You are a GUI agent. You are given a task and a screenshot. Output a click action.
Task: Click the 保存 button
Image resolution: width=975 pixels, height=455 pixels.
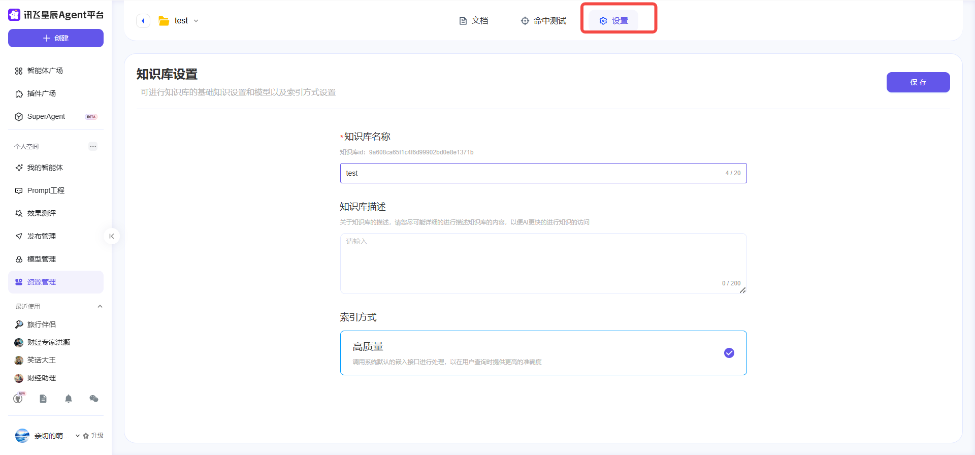point(918,82)
